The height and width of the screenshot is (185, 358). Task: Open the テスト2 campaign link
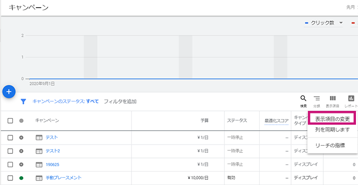click(x=53, y=151)
